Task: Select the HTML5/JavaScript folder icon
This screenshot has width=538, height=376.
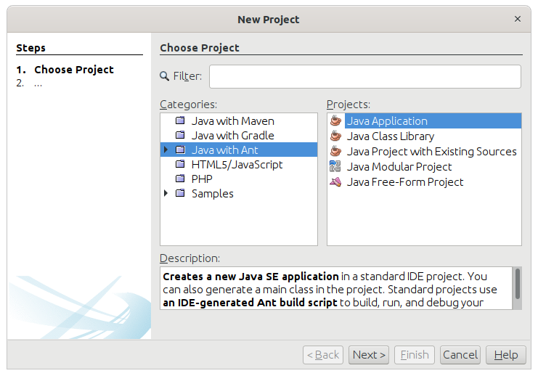Action: click(x=180, y=164)
